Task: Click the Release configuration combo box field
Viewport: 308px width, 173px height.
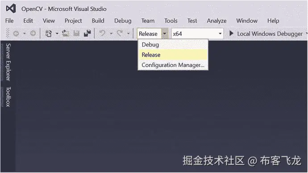Action: click(x=150, y=34)
